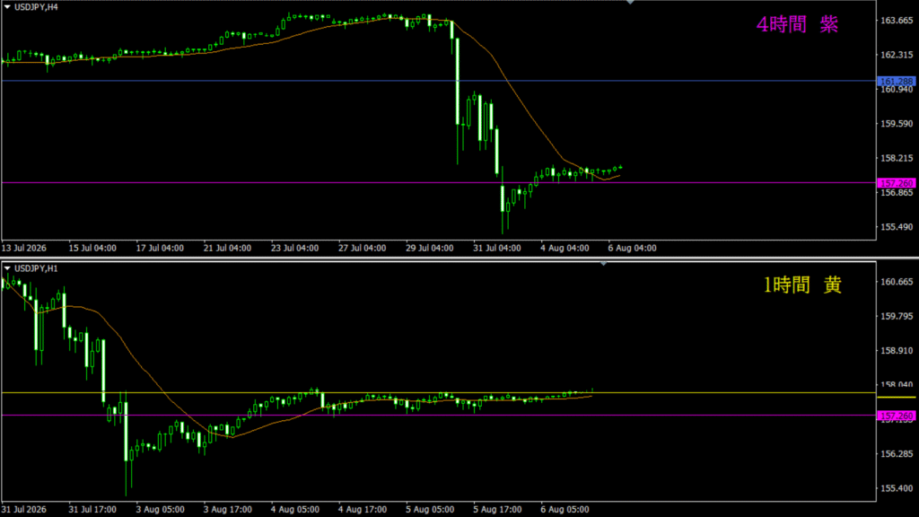Click the '5 Aug 05:00' time label

(x=430, y=510)
